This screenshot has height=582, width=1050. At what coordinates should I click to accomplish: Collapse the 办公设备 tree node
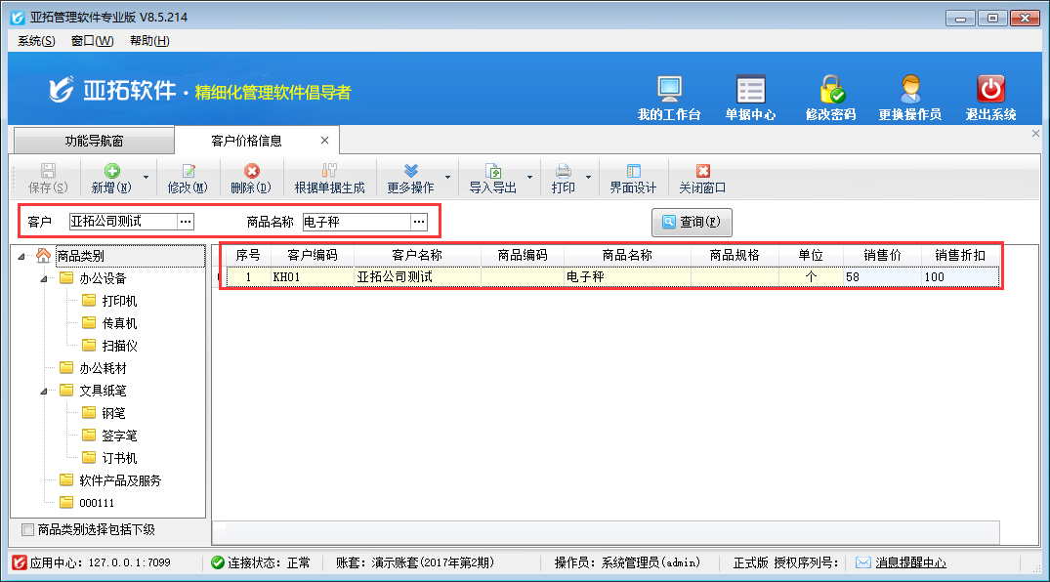(44, 279)
